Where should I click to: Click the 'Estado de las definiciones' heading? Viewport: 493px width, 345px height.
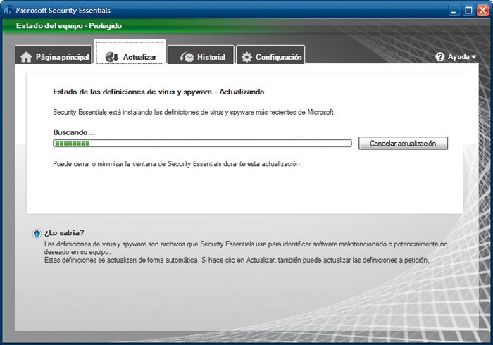pyautogui.click(x=158, y=92)
